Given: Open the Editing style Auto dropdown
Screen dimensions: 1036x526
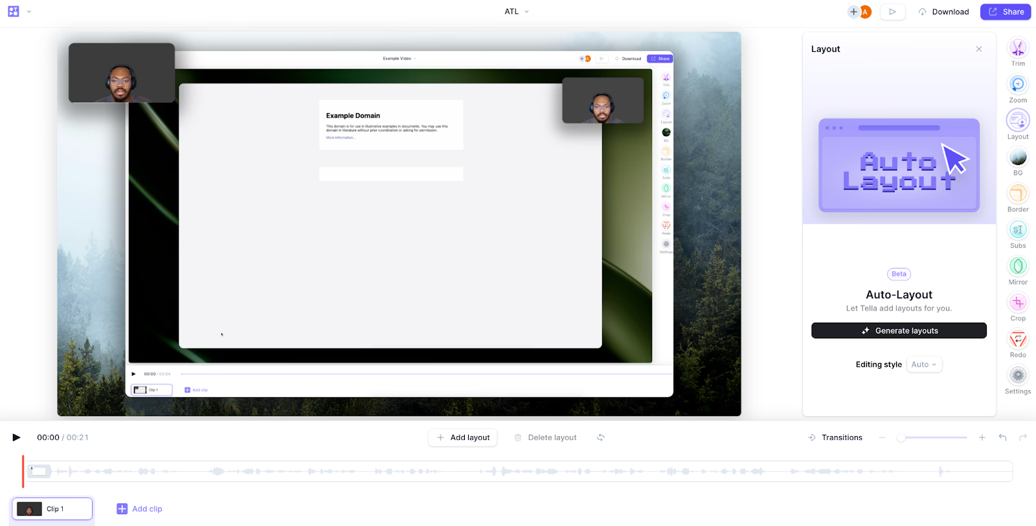Looking at the screenshot, I should click(x=924, y=364).
